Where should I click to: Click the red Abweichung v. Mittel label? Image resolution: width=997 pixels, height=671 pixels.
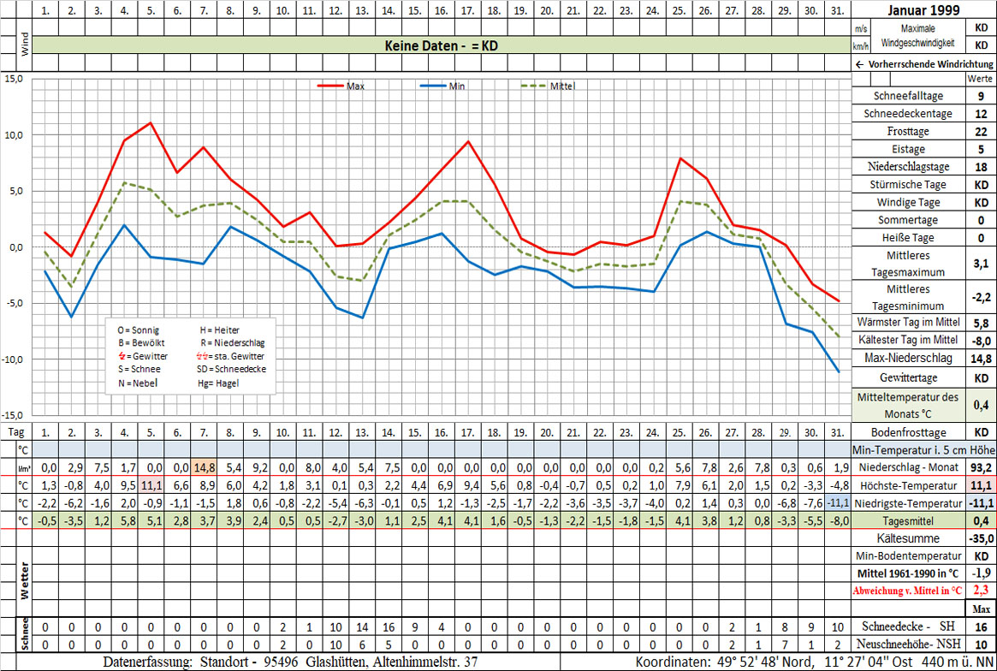click(908, 591)
